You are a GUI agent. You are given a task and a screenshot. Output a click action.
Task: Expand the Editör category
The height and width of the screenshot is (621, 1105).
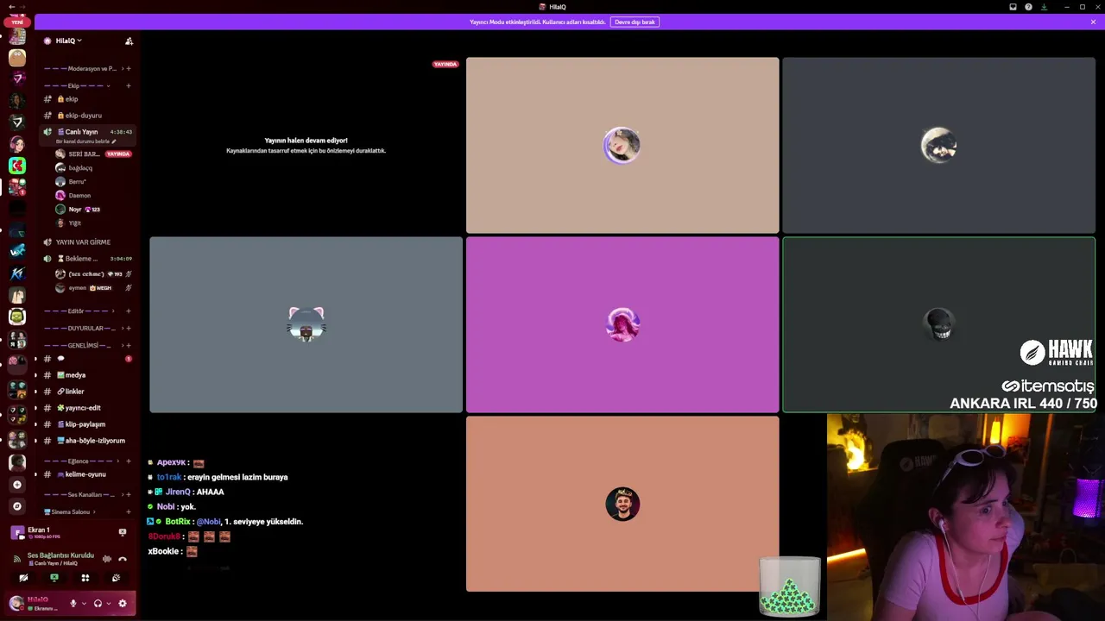click(78, 310)
